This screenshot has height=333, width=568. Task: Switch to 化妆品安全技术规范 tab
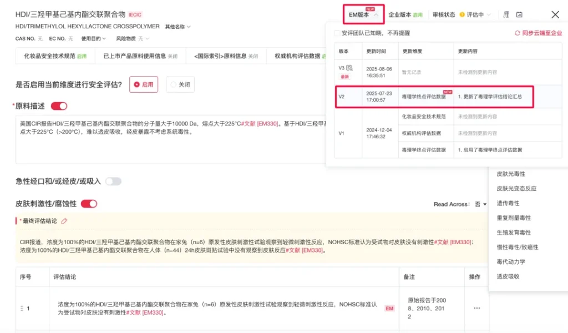click(54, 56)
